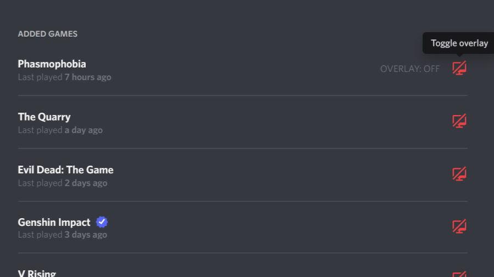Click the Last played 3 days ago text
Image resolution: width=494 pixels, height=277 pixels.
point(63,235)
